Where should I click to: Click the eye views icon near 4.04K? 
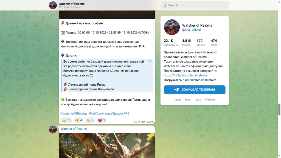tap(143, 122)
